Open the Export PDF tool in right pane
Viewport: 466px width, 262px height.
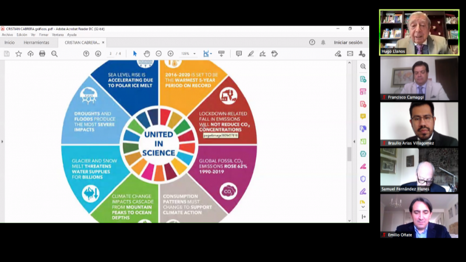[x=363, y=79]
